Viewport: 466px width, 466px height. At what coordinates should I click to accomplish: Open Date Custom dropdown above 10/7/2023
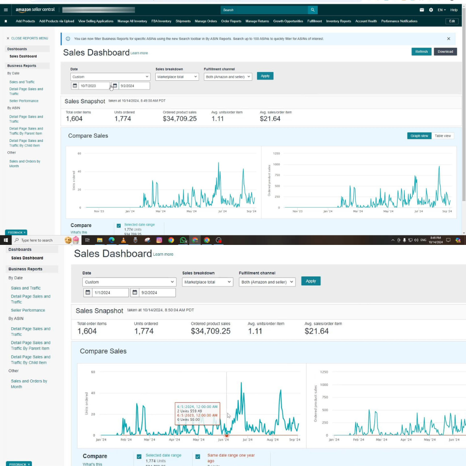coord(110,77)
